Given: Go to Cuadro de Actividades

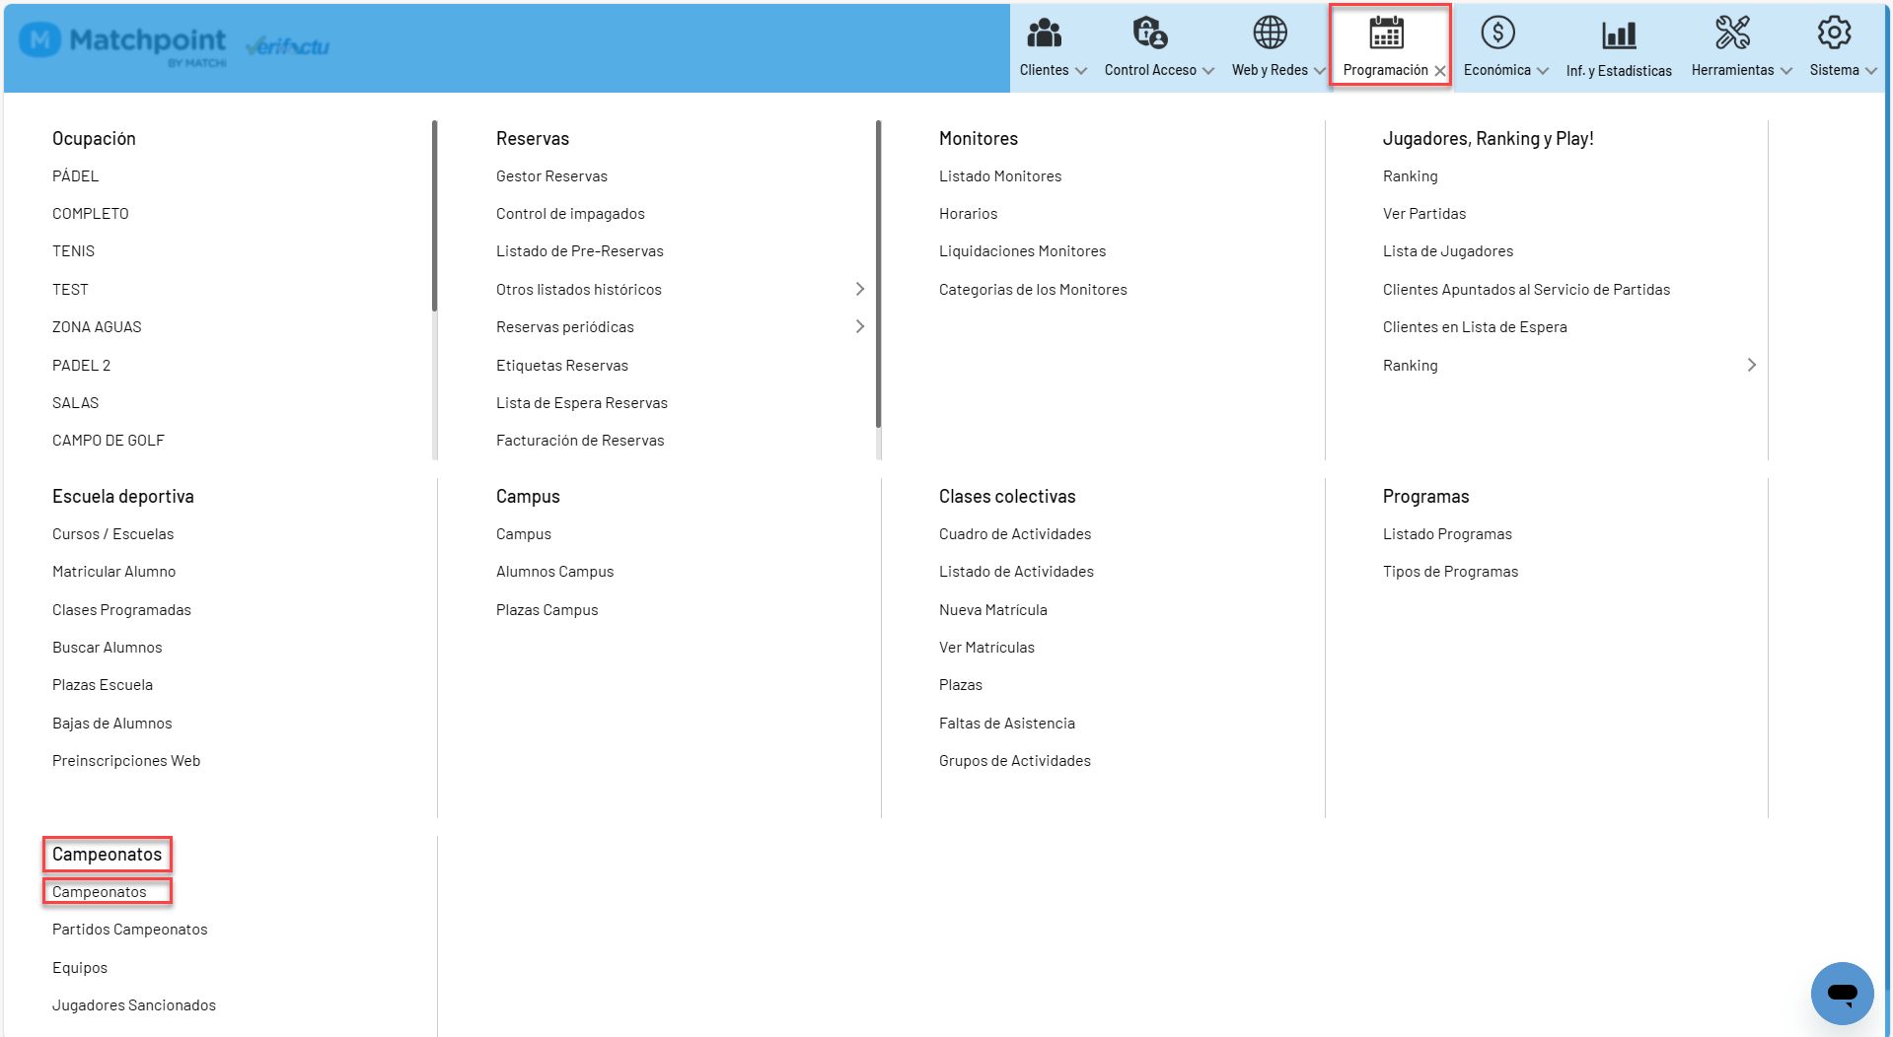Looking at the screenshot, I should [1015, 534].
